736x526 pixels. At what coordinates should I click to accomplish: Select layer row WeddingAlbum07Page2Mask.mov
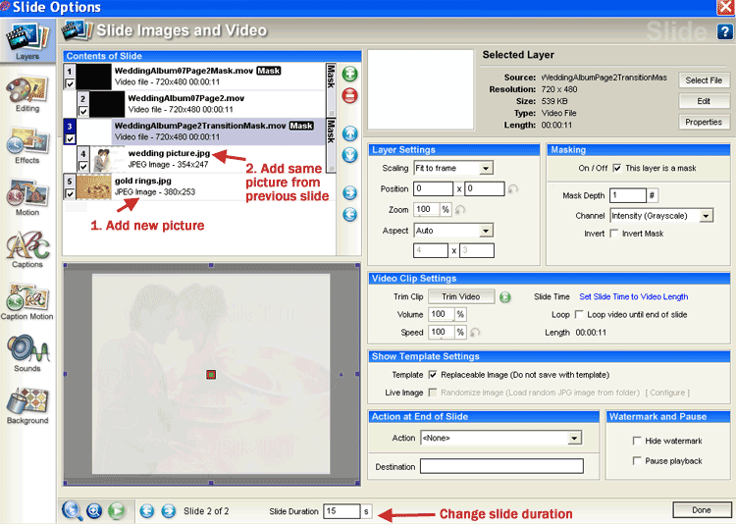195,76
